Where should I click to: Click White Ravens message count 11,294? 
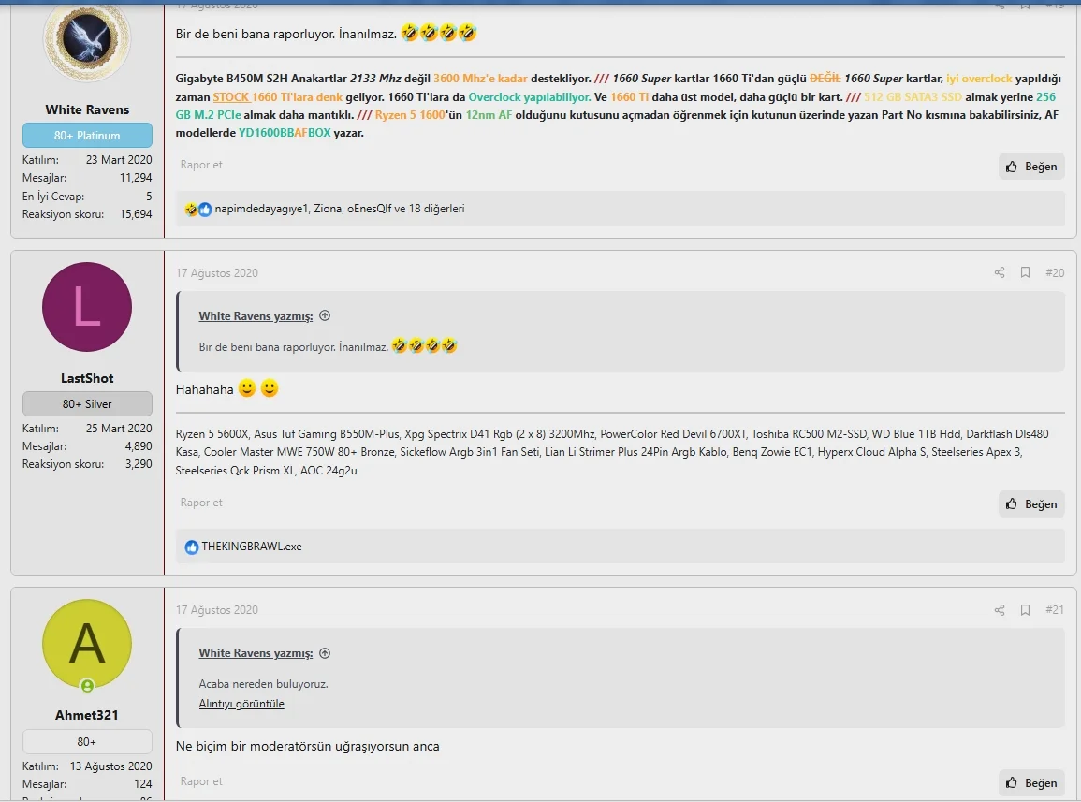tap(136, 177)
